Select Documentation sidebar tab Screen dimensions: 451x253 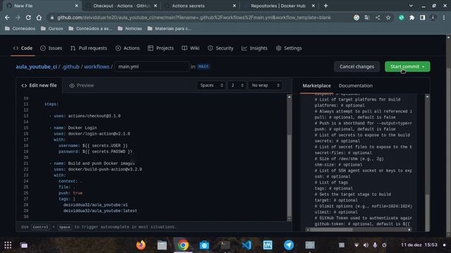tap(355, 86)
